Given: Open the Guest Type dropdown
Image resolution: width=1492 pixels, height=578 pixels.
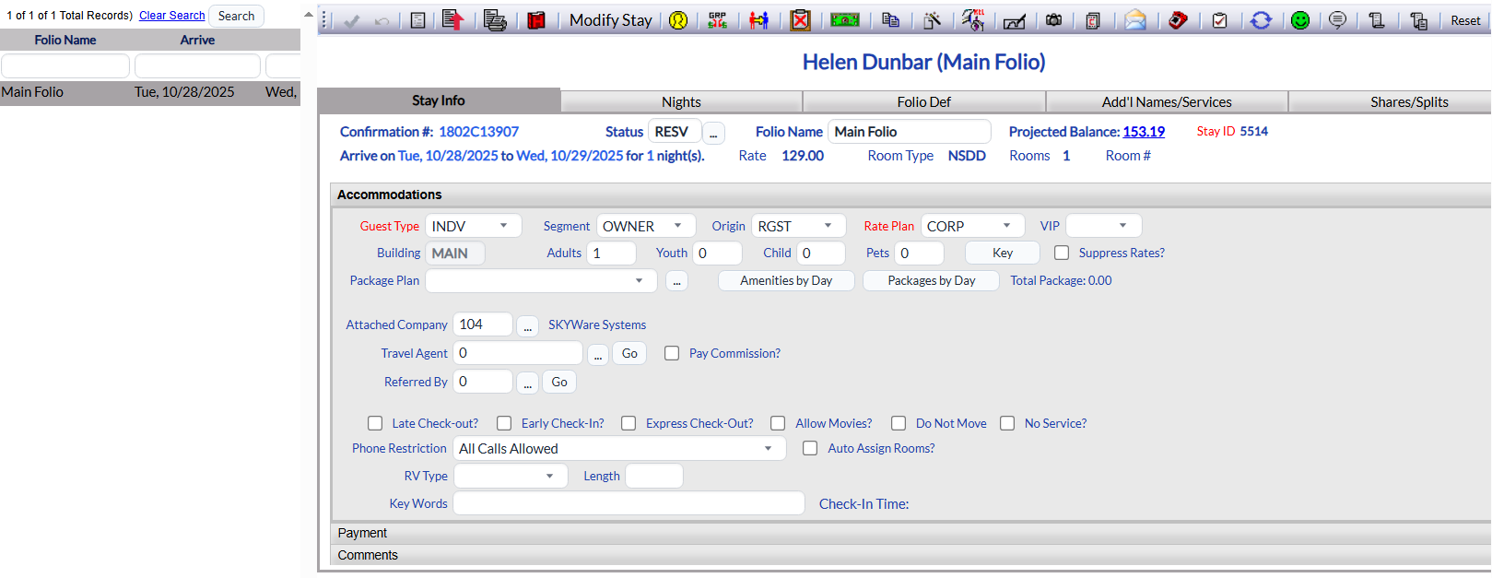Looking at the screenshot, I should [473, 226].
